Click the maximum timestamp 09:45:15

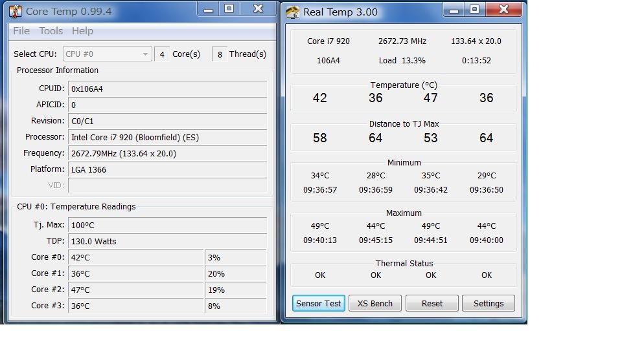376,240
